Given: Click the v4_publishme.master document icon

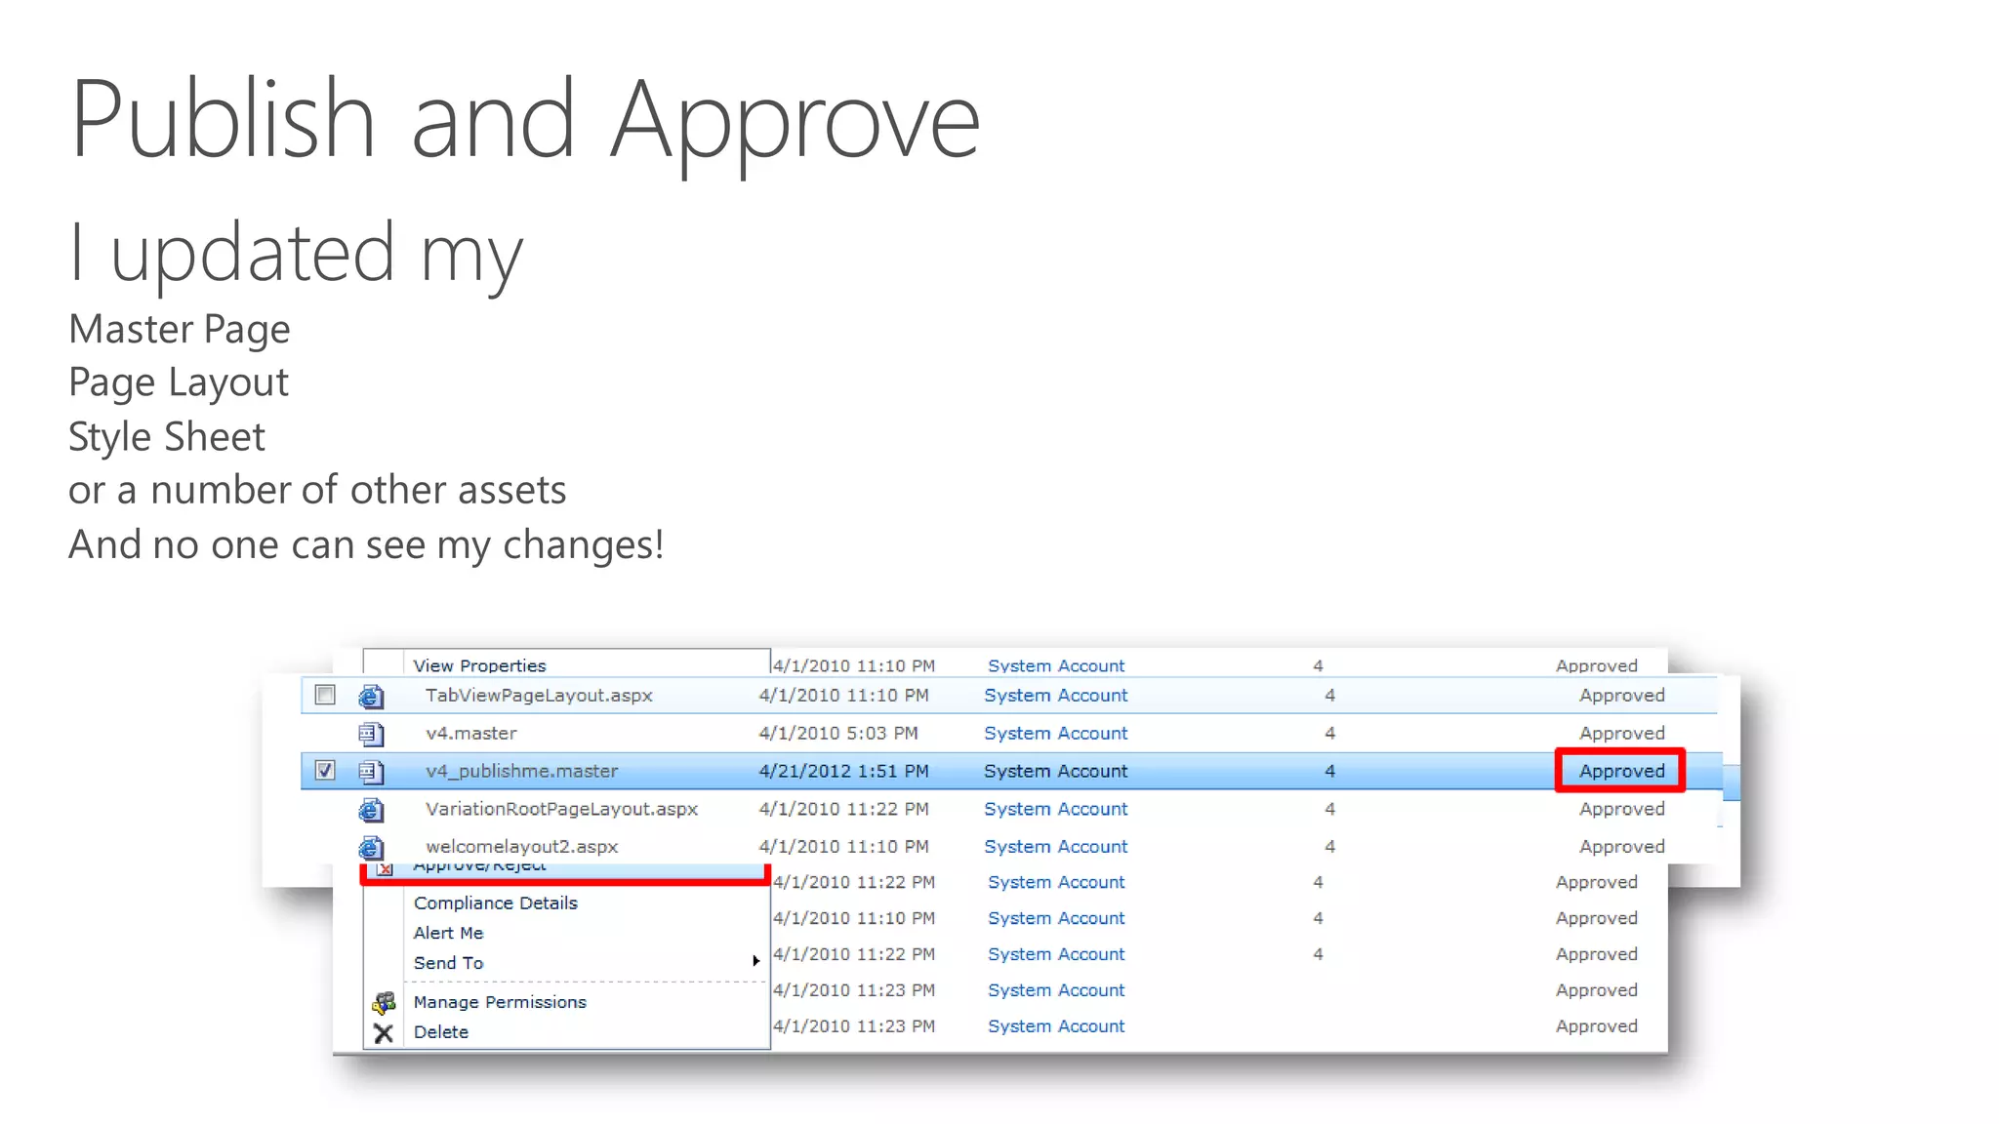Looking at the screenshot, I should coord(371,772).
